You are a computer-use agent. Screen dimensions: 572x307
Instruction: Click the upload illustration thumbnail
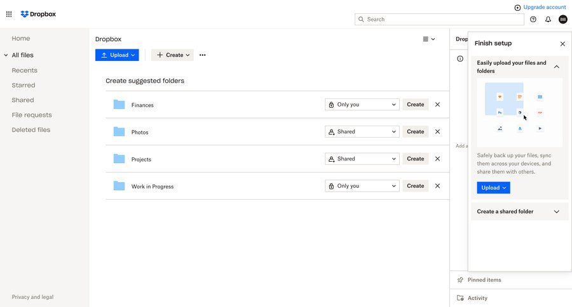tap(519, 112)
